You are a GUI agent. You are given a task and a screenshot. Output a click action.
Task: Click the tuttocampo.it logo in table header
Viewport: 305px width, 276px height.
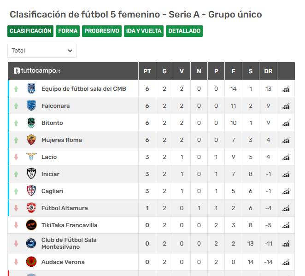click(x=37, y=70)
